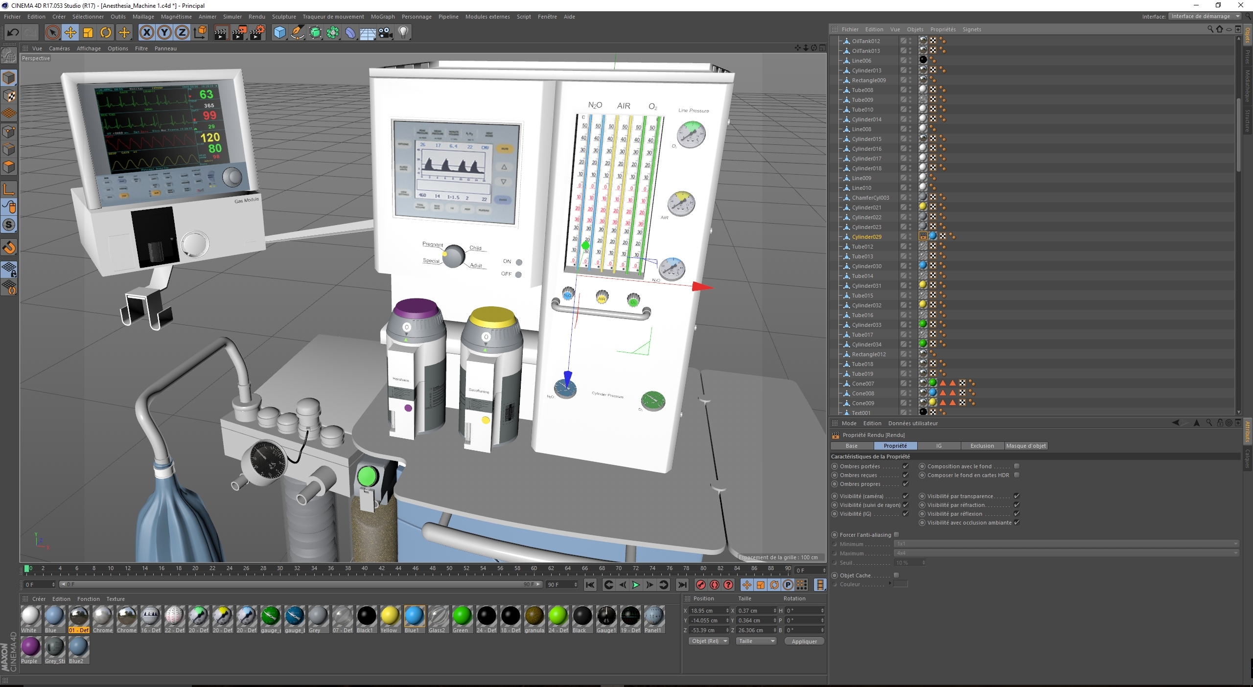The width and height of the screenshot is (1253, 687).
Task: Click the Appliquer button
Action: 804,641
